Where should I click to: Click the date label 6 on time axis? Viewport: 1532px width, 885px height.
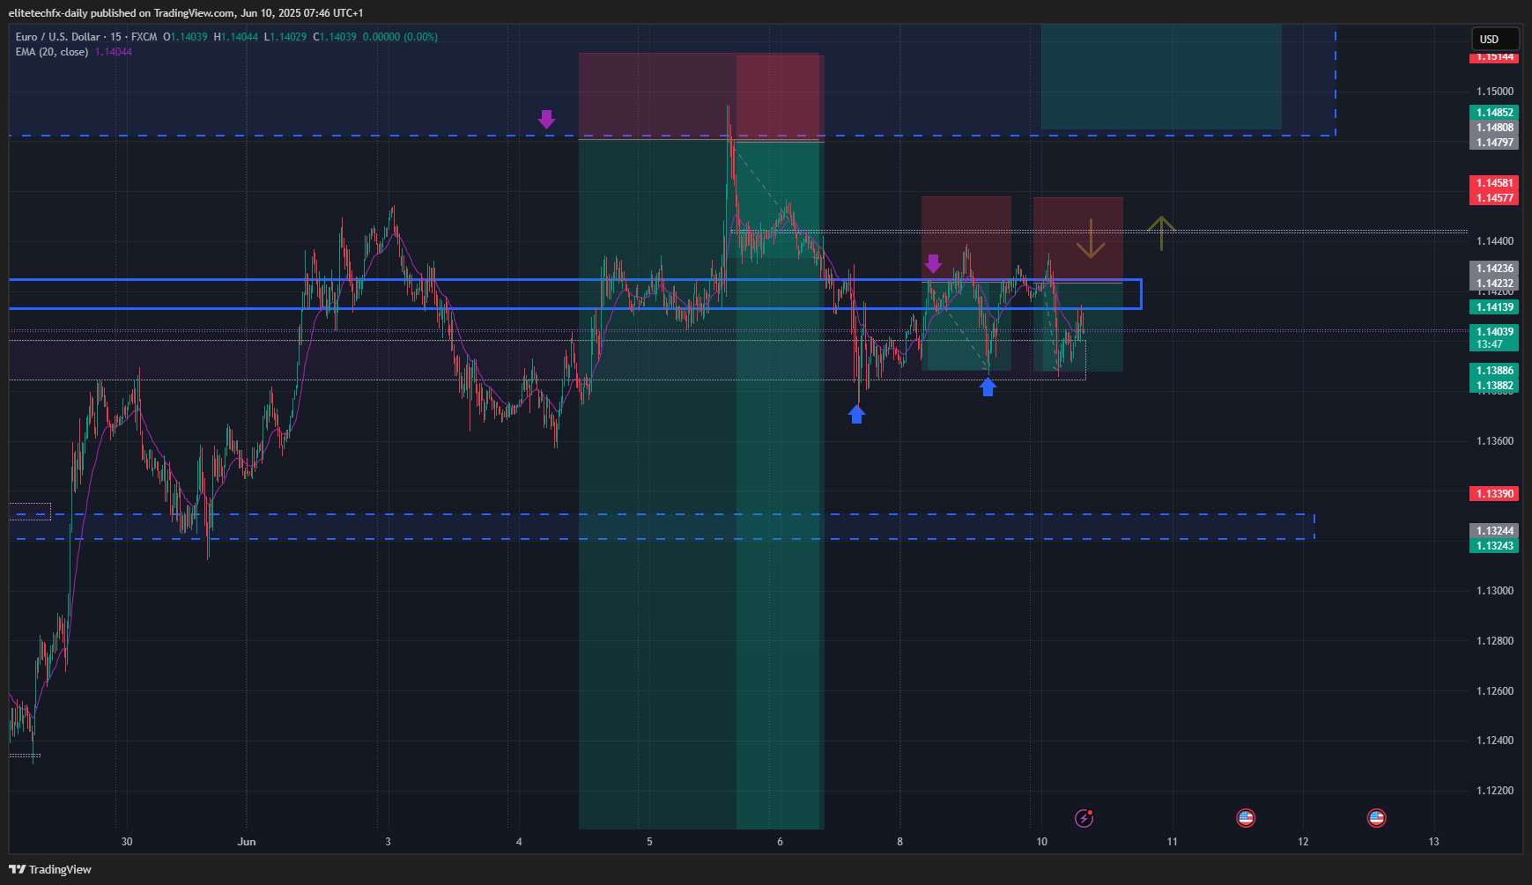[781, 842]
